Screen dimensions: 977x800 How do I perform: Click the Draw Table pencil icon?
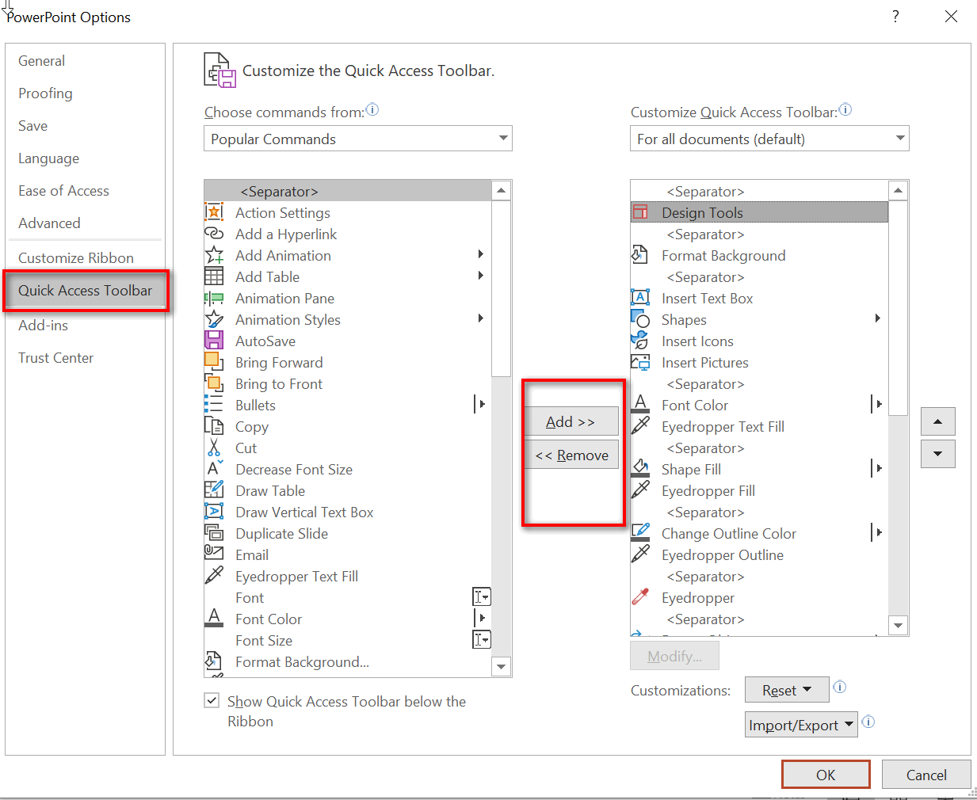click(x=214, y=490)
